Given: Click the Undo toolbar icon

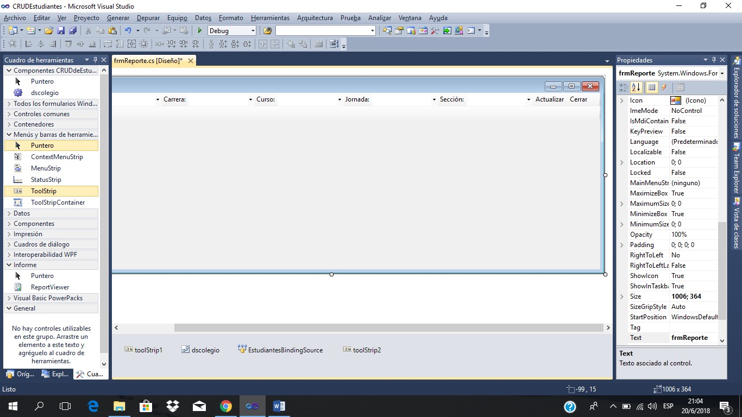Looking at the screenshot, I should [127, 30].
